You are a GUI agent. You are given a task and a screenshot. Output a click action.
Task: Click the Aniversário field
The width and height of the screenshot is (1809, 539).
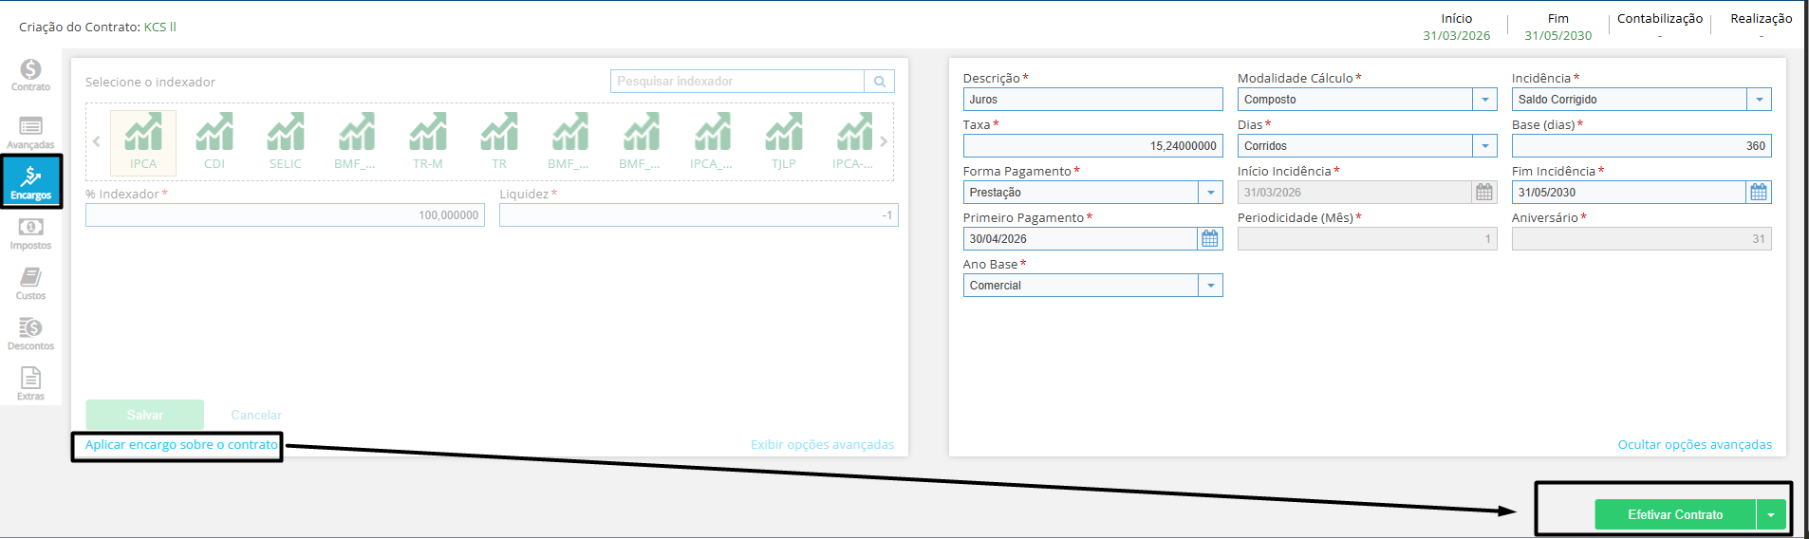tap(1642, 239)
